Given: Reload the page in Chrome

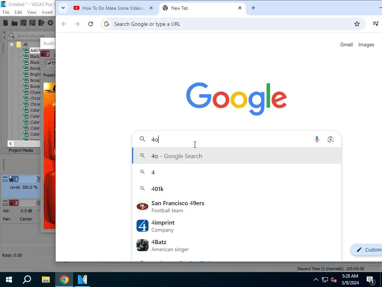Looking at the screenshot, I should click(x=91, y=24).
